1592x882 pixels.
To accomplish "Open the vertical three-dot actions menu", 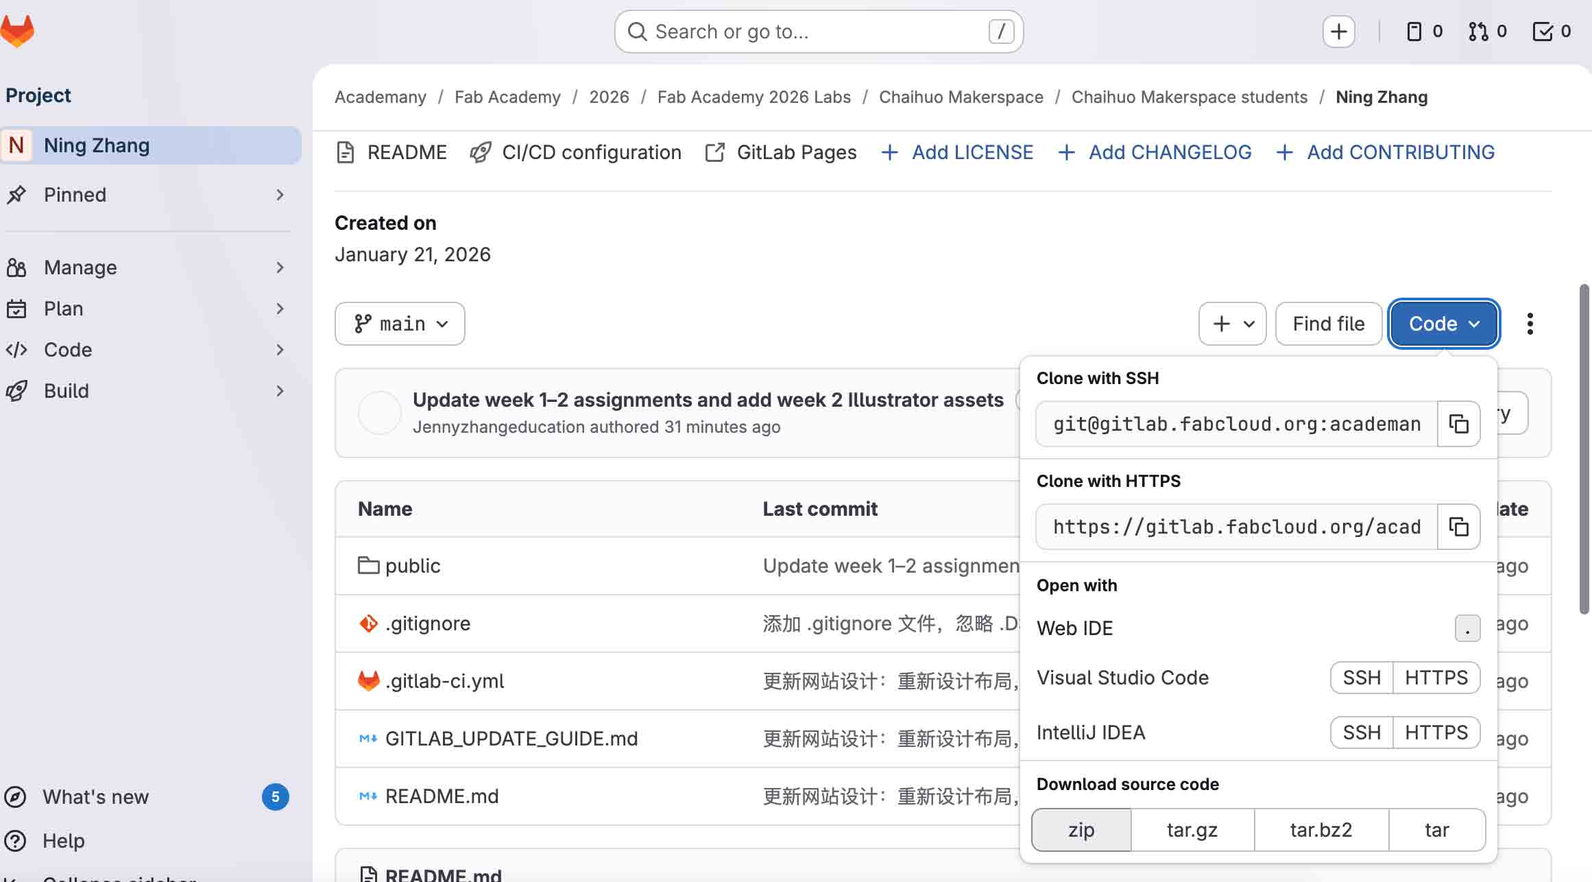I will [x=1530, y=324].
